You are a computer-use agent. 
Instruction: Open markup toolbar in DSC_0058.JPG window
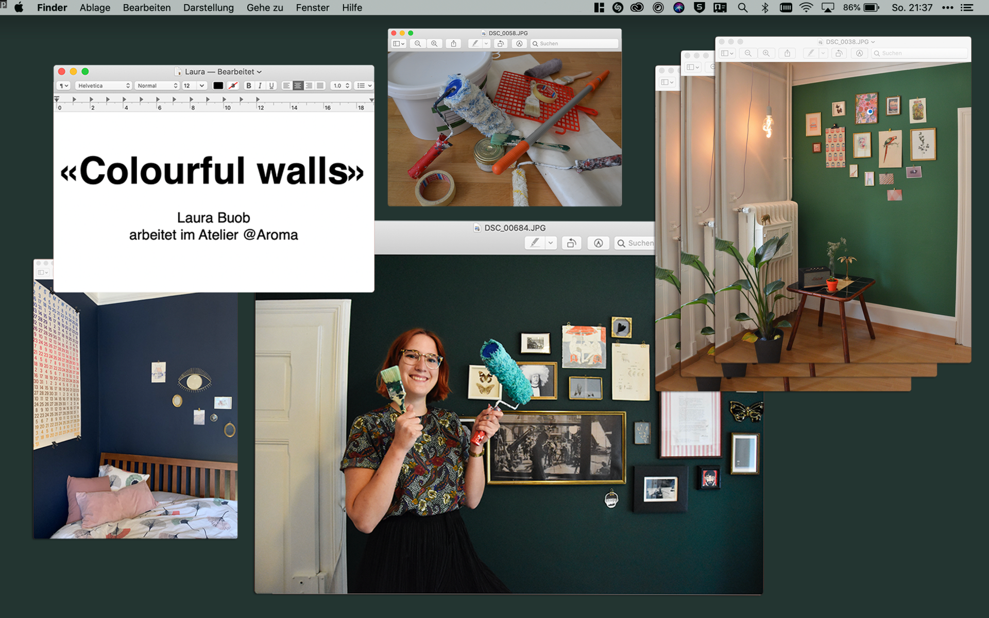(519, 44)
